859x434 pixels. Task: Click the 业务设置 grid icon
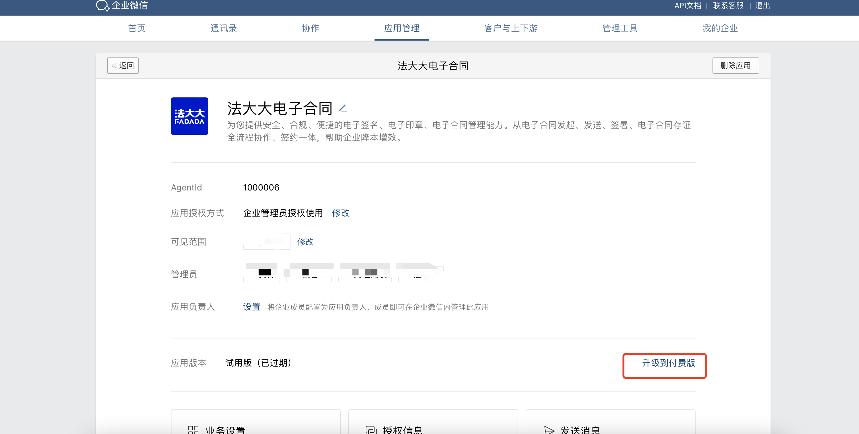[193, 430]
